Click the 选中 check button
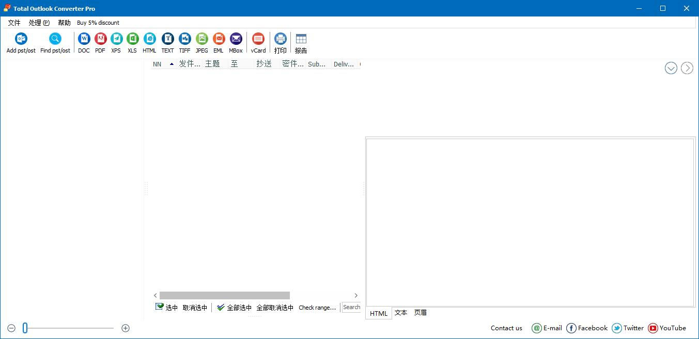The image size is (699, 339). click(x=166, y=308)
